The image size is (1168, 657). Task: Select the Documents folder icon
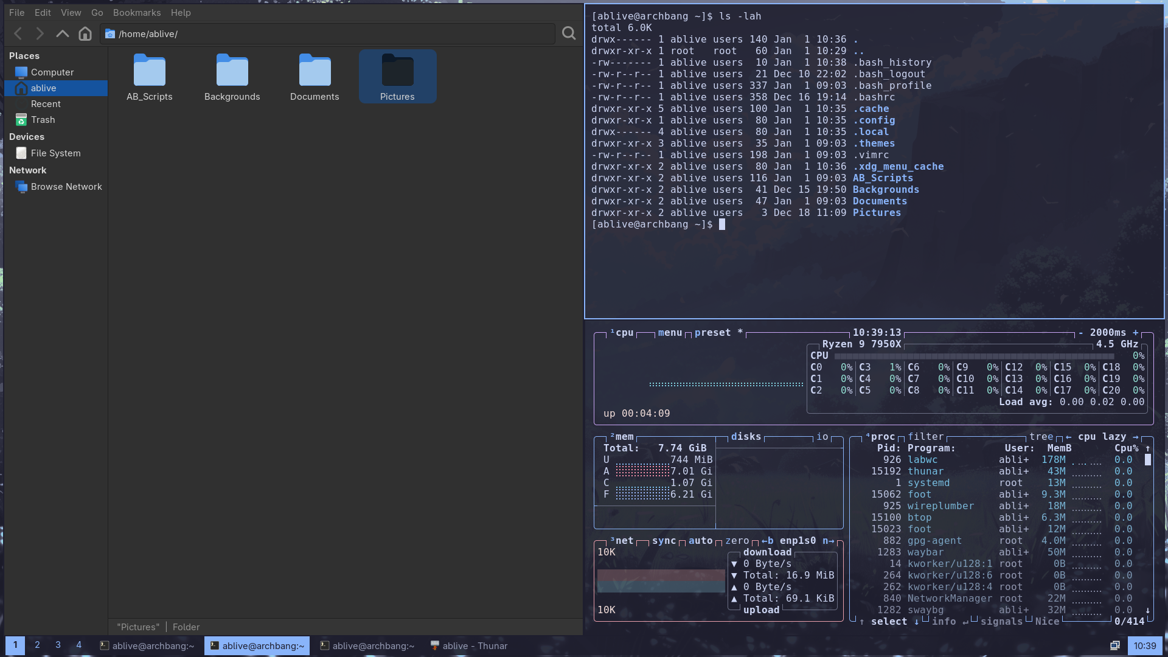(315, 71)
